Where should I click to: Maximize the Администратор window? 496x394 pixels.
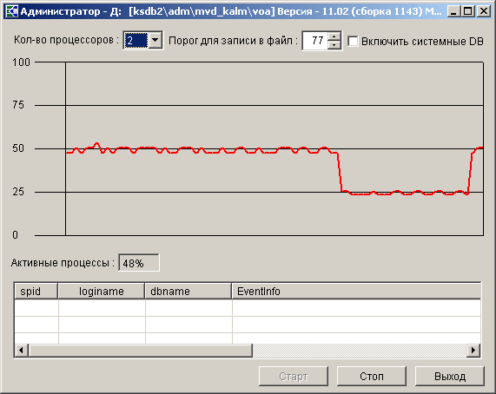click(x=468, y=11)
